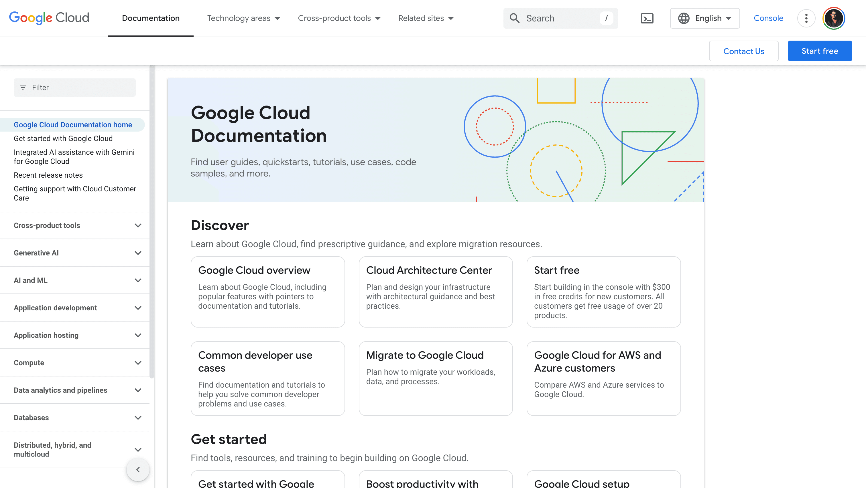Screen dimensions: 866x488
Task: Open Common developer use cases card
Action: (267, 378)
